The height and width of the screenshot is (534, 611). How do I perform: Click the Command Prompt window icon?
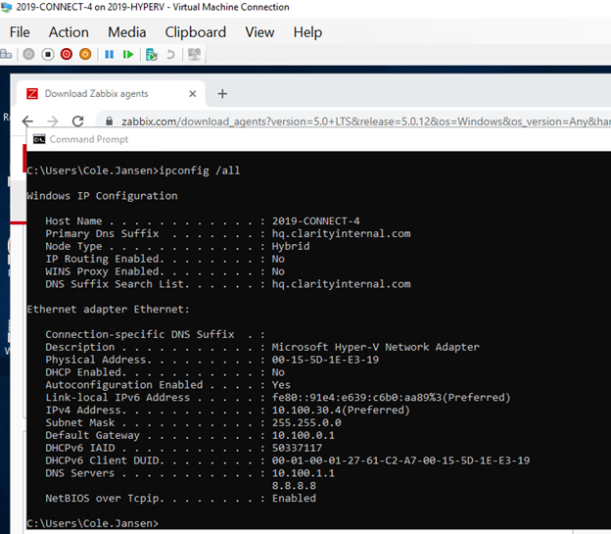(x=39, y=139)
